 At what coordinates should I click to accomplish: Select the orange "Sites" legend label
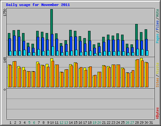(158, 83)
